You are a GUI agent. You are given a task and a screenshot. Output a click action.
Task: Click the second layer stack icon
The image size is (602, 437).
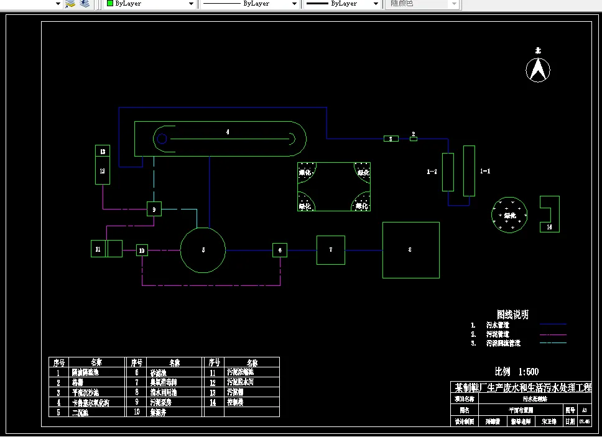point(85,4)
